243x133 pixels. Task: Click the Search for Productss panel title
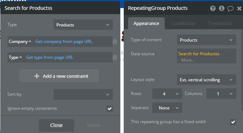point(28,8)
